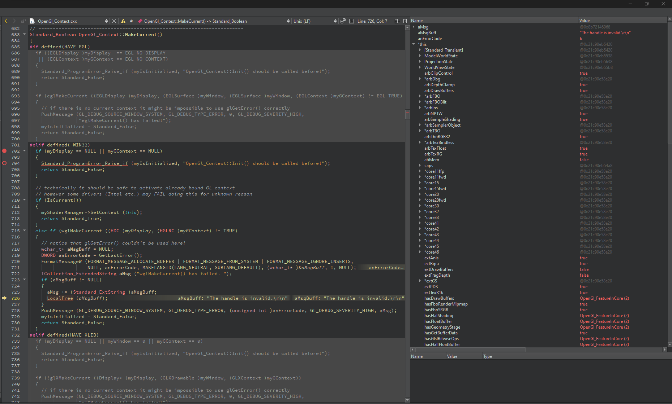Click the annotation icon left of the line indicator
This screenshot has height=404, width=672.
click(x=352, y=21)
